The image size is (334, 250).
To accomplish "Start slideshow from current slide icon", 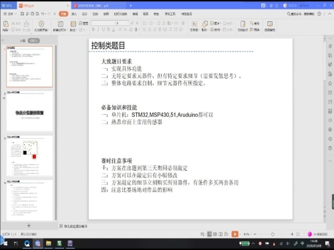I will click(x=41, y=24).
